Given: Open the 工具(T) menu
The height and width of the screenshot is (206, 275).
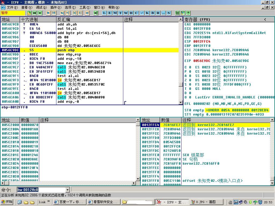Looking at the screenshot, I should (85, 8).
